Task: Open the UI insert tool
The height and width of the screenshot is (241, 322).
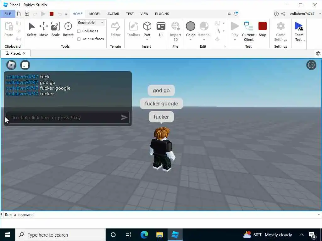Action: click(161, 29)
